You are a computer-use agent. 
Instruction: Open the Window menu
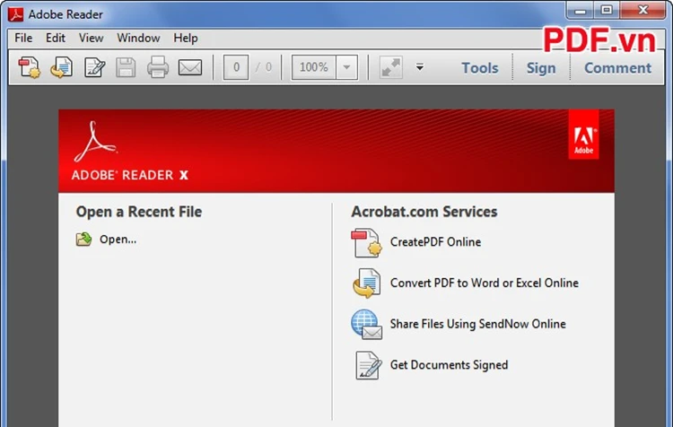click(138, 39)
